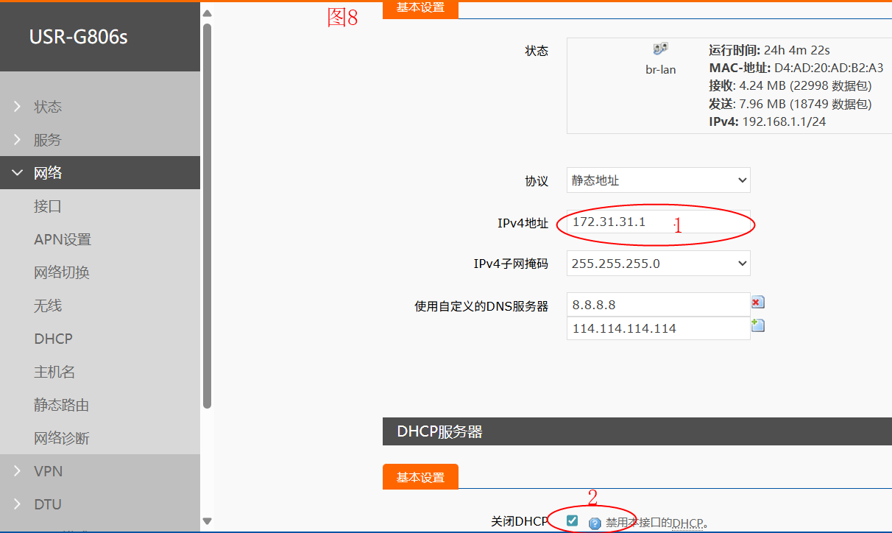Click the 禁用本接口的DHCP description text
This screenshot has width=892, height=533.
(656, 523)
